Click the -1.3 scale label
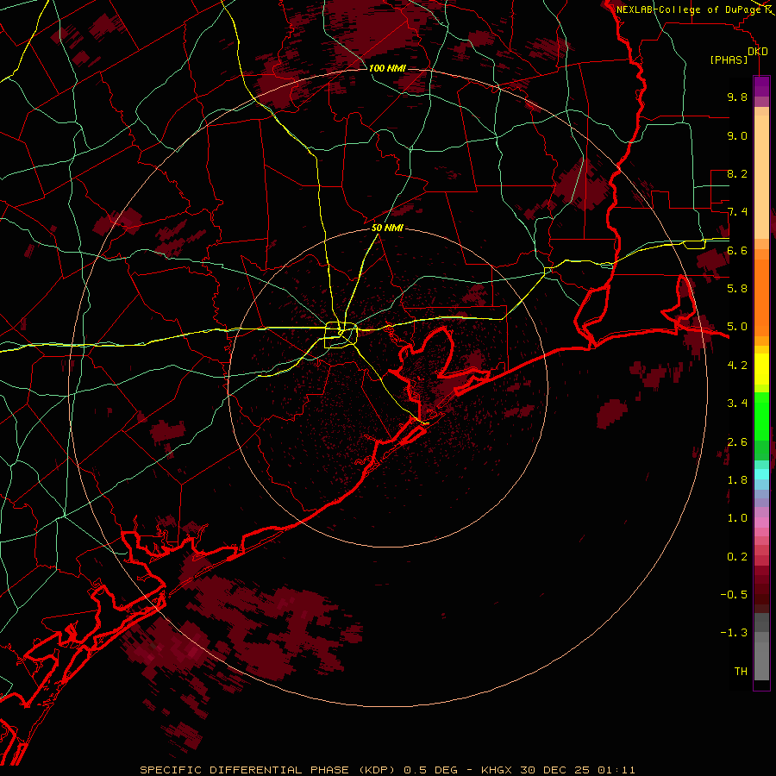The width and height of the screenshot is (776, 776). pos(734,633)
